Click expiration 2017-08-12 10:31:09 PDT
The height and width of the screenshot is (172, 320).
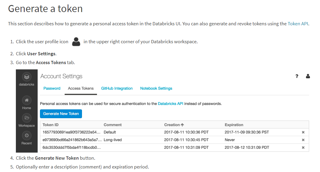247,148
